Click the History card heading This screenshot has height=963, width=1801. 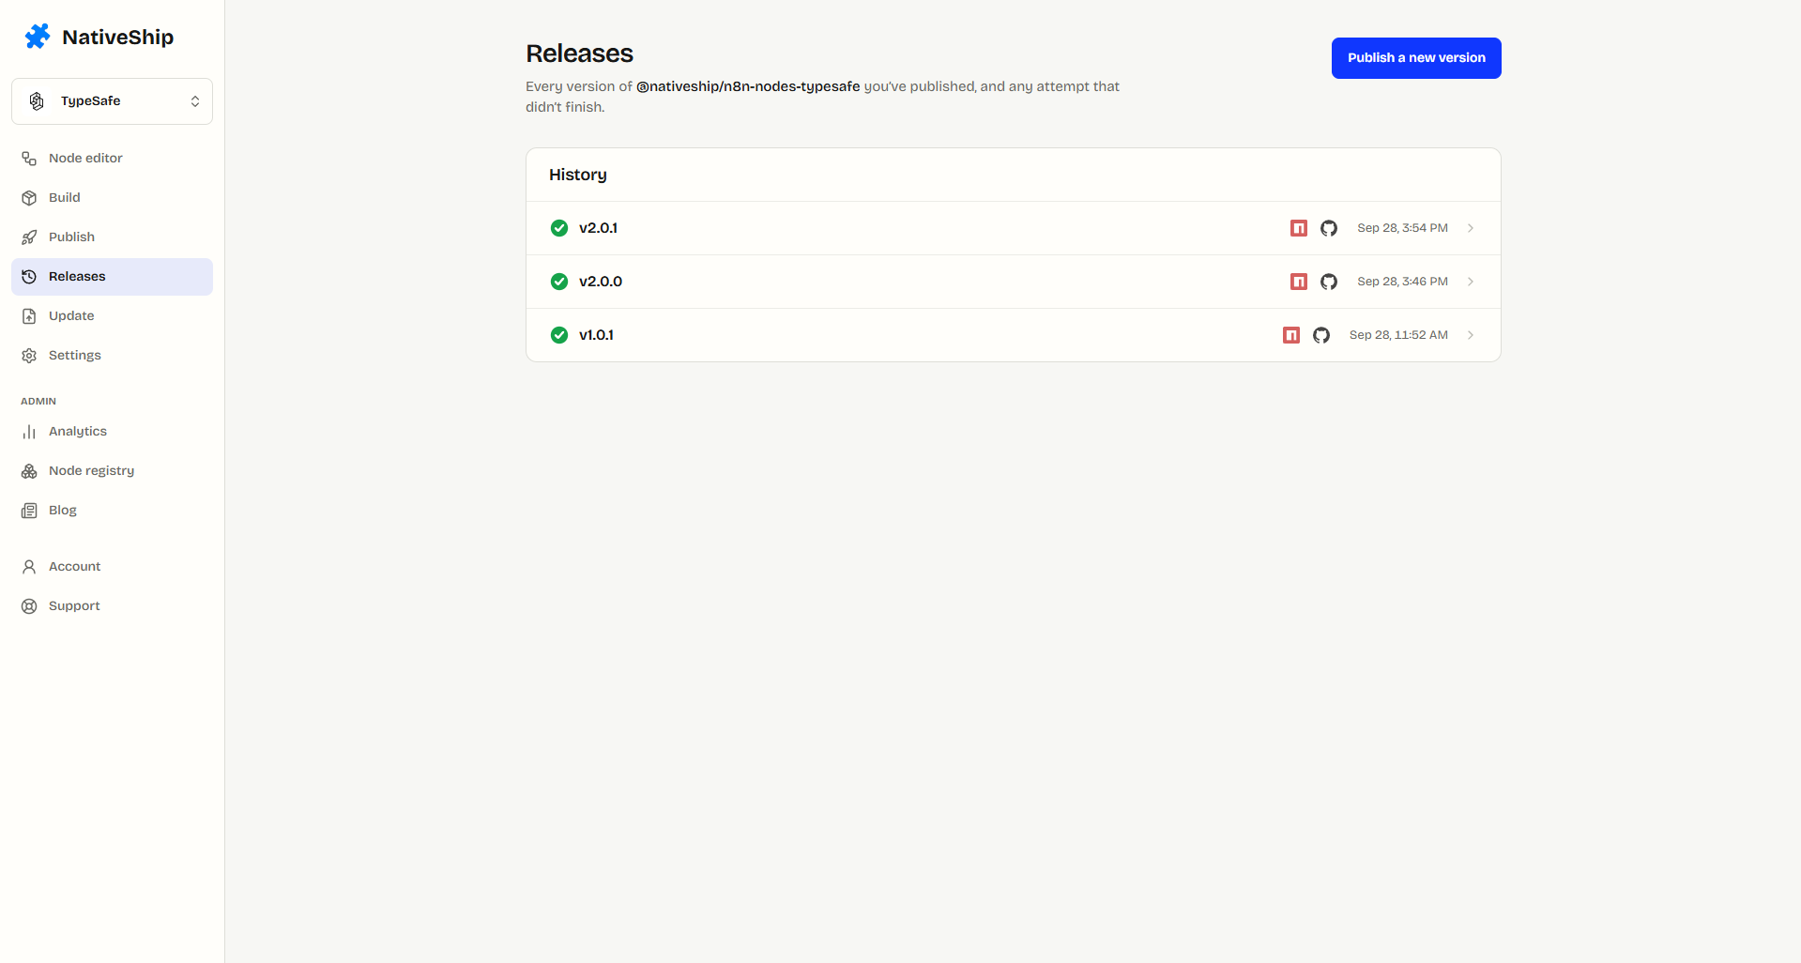(578, 176)
